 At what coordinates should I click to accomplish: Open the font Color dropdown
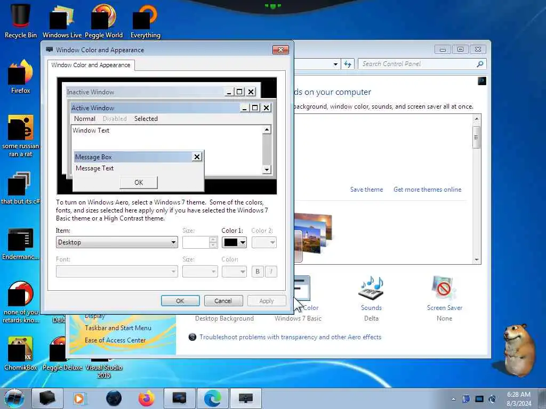coord(234,271)
